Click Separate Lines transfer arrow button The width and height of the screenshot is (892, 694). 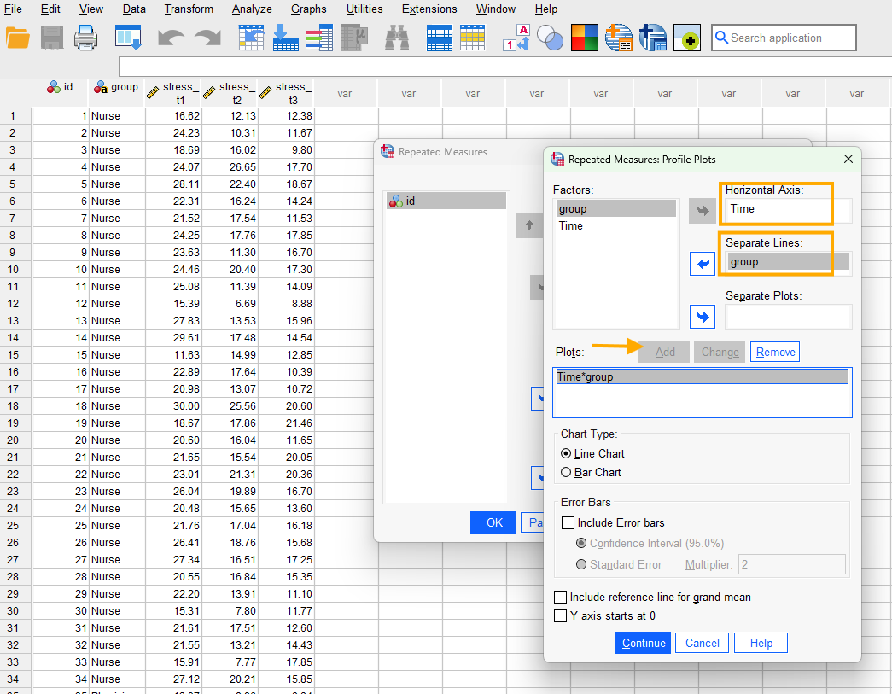click(x=703, y=264)
